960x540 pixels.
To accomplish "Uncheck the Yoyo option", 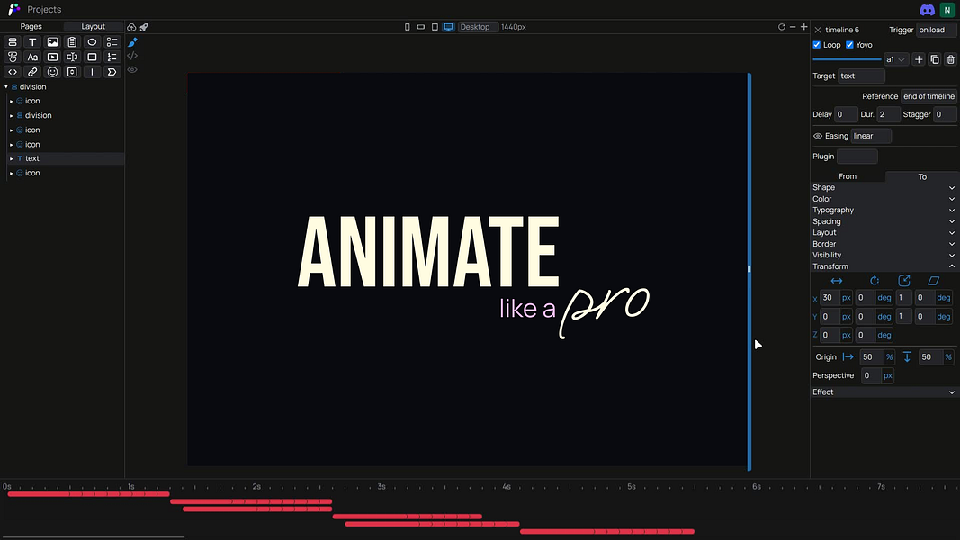I will (x=850, y=44).
